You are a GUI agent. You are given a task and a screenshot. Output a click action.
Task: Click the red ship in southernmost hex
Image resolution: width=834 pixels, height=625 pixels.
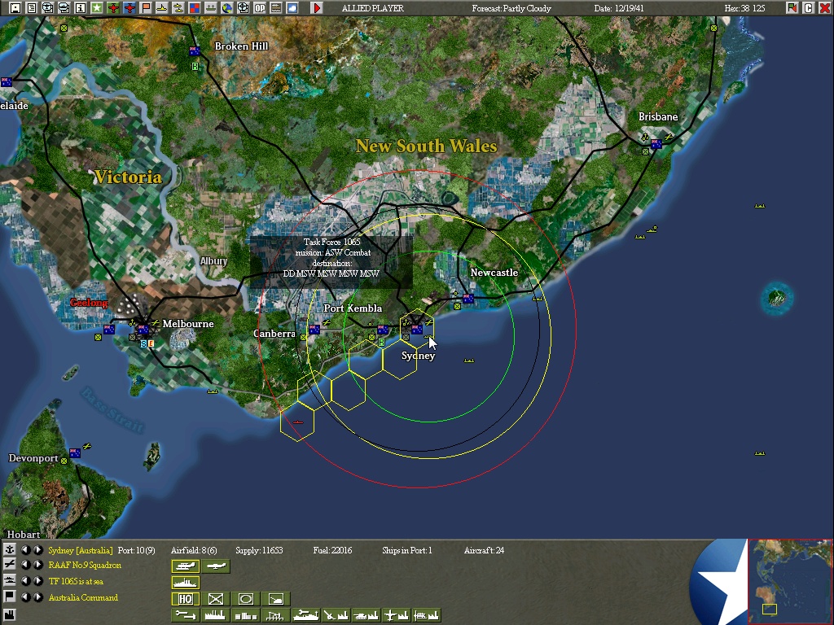(x=298, y=422)
